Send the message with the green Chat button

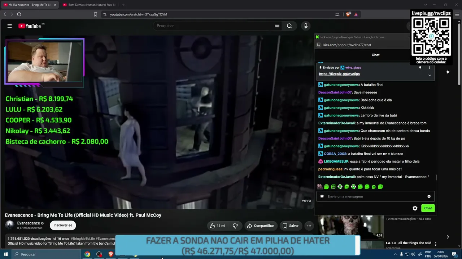pos(428,208)
